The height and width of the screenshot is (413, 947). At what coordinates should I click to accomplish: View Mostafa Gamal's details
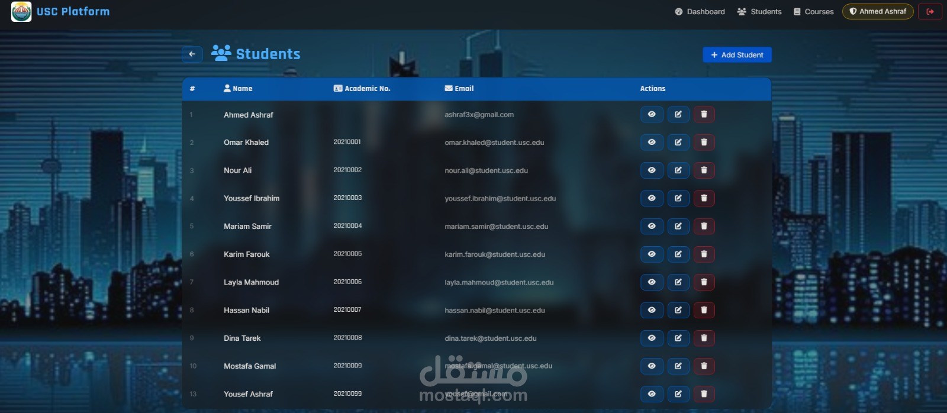coord(652,366)
